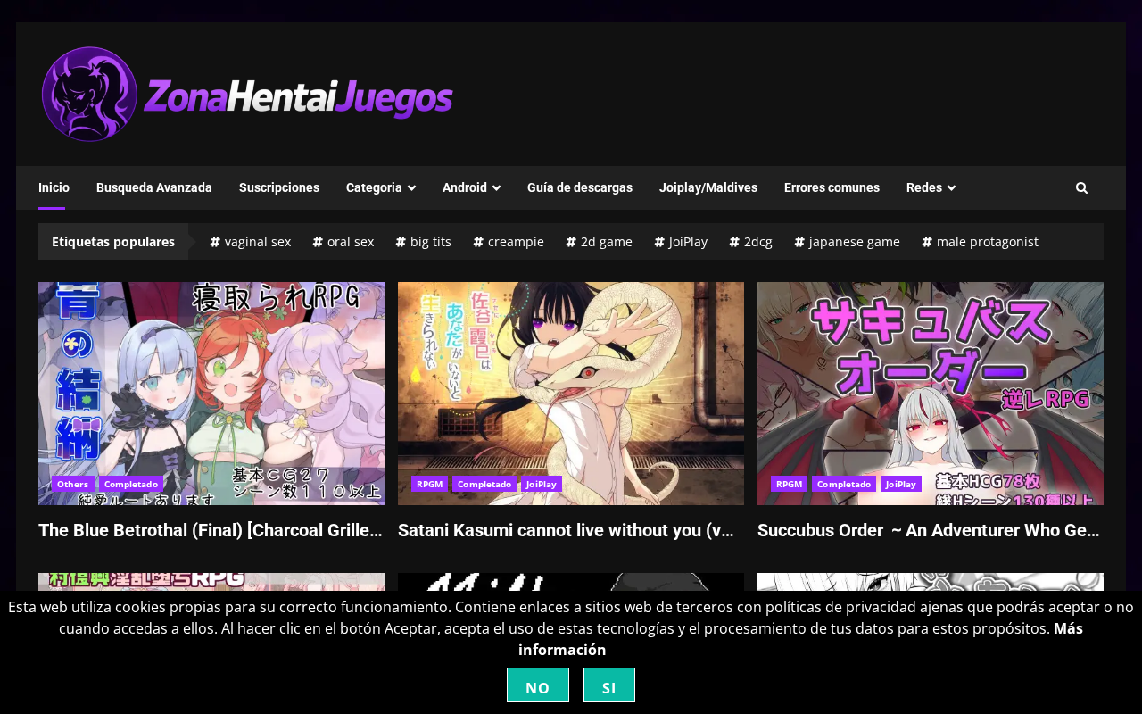Open Succubus Order title link
The height and width of the screenshot is (714, 1142).
pyautogui.click(x=931, y=530)
